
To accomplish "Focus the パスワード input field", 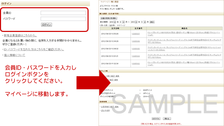I will coord(63,19).
